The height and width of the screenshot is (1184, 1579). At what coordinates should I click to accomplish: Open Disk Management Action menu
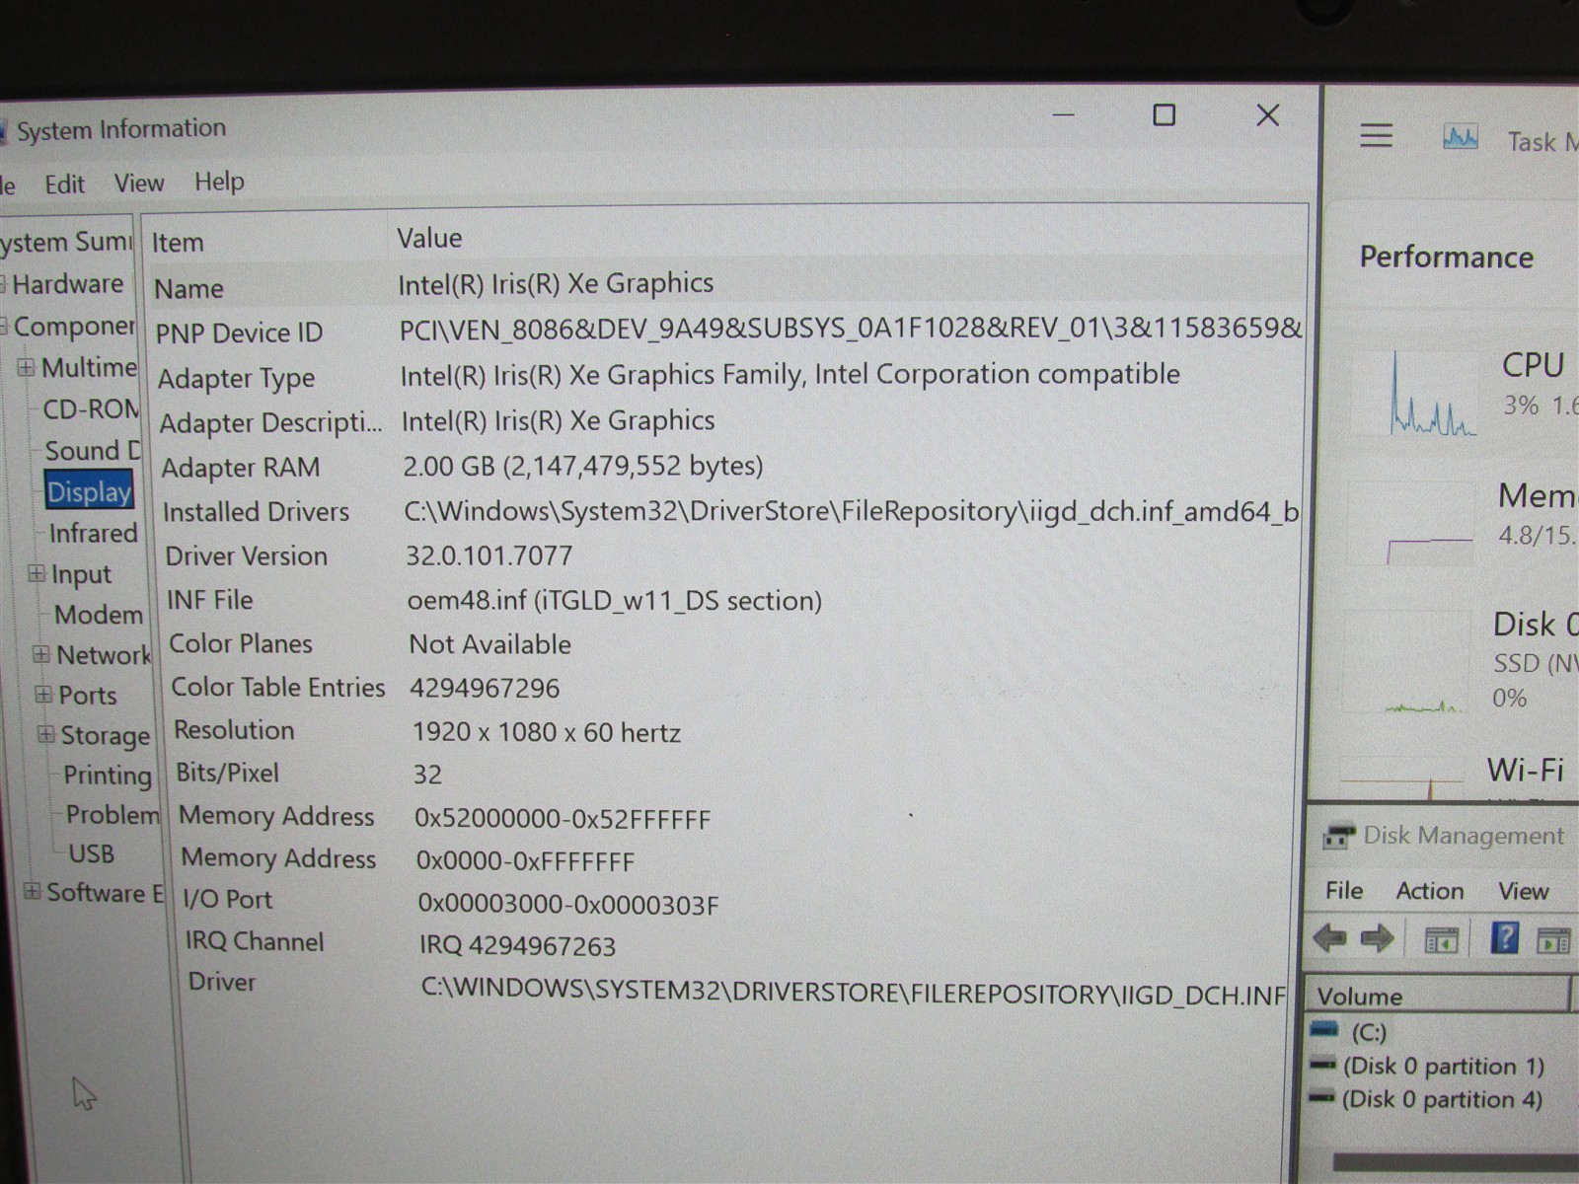click(1430, 891)
